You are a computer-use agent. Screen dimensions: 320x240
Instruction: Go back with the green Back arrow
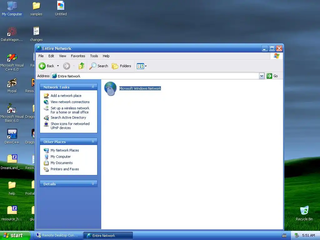[x=47, y=66]
